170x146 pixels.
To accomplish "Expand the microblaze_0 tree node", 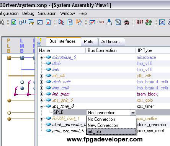I will click(x=41, y=57).
